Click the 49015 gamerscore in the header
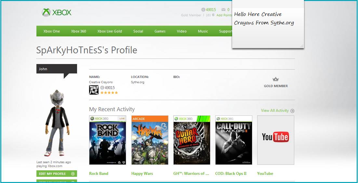The width and height of the screenshot is (358, 183). (x=211, y=9)
